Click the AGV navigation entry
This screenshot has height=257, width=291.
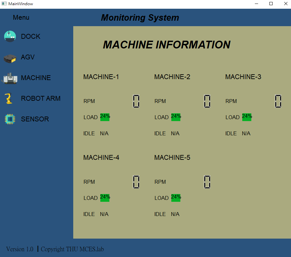click(x=27, y=57)
